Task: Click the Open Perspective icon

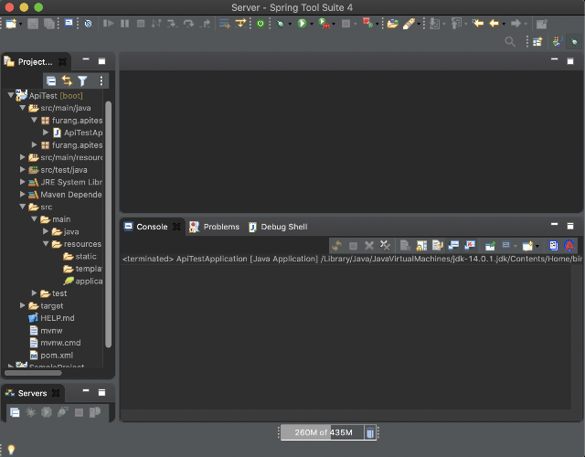Action: pyautogui.click(x=537, y=41)
